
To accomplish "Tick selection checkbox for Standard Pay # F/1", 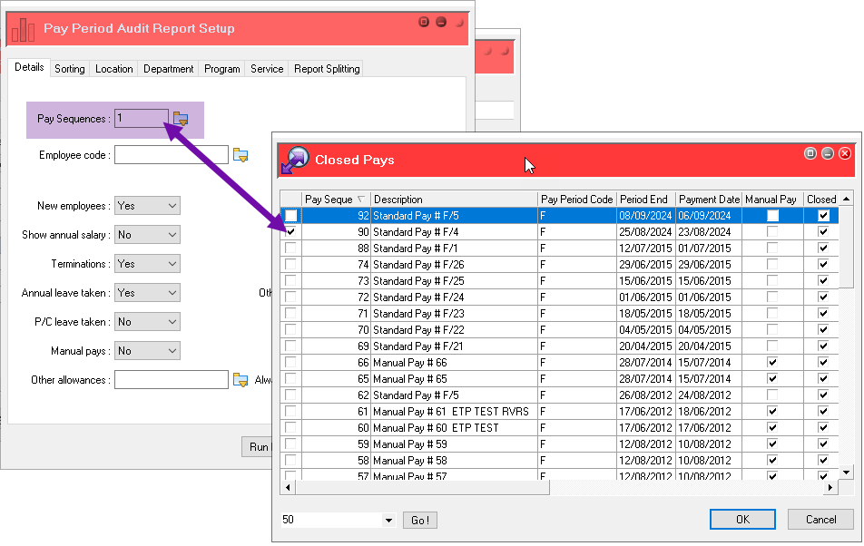I will (290, 249).
